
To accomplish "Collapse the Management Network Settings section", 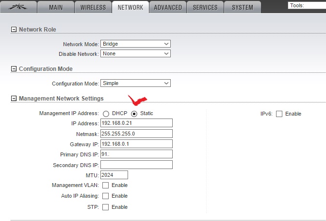I will coord(14,98).
